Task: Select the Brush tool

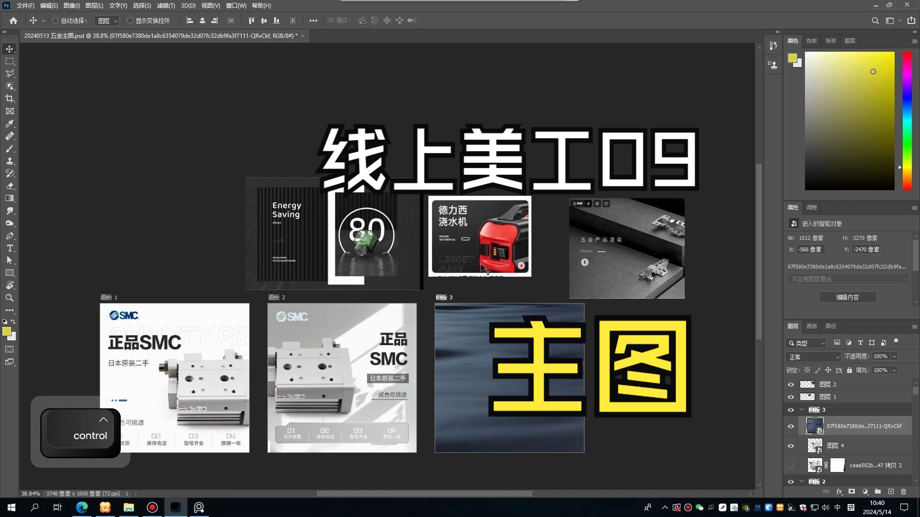Action: coord(10,148)
